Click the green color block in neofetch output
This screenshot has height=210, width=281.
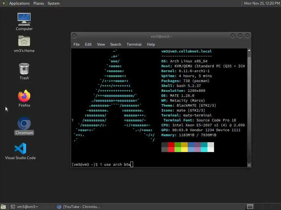(178, 147)
